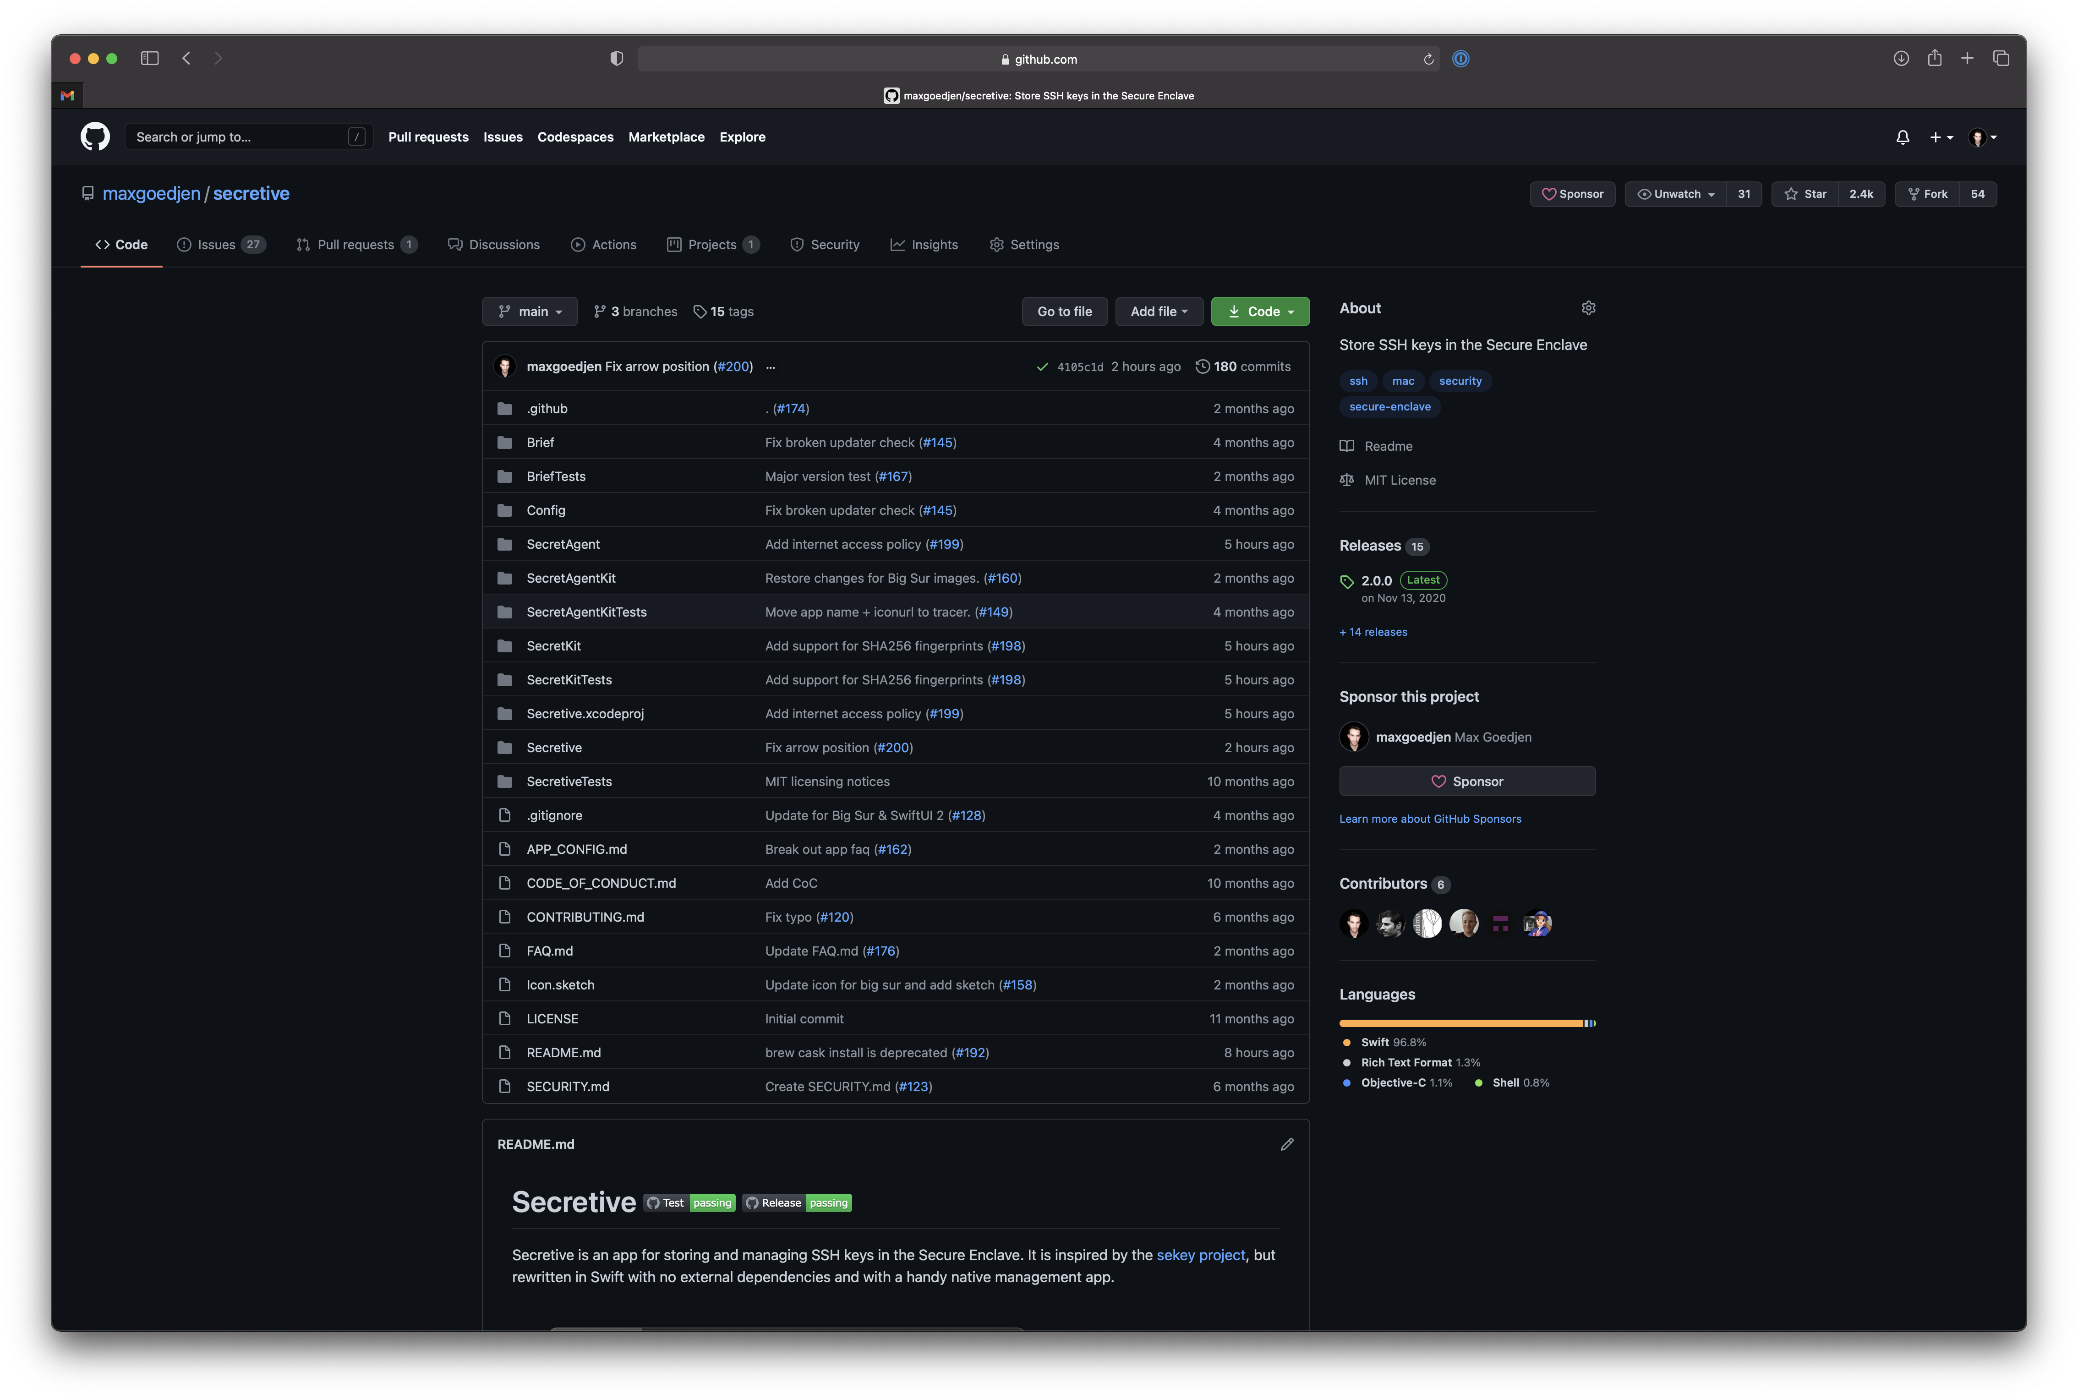The width and height of the screenshot is (2078, 1399).
Task: Follow the sekey project link
Action: point(1200,1254)
